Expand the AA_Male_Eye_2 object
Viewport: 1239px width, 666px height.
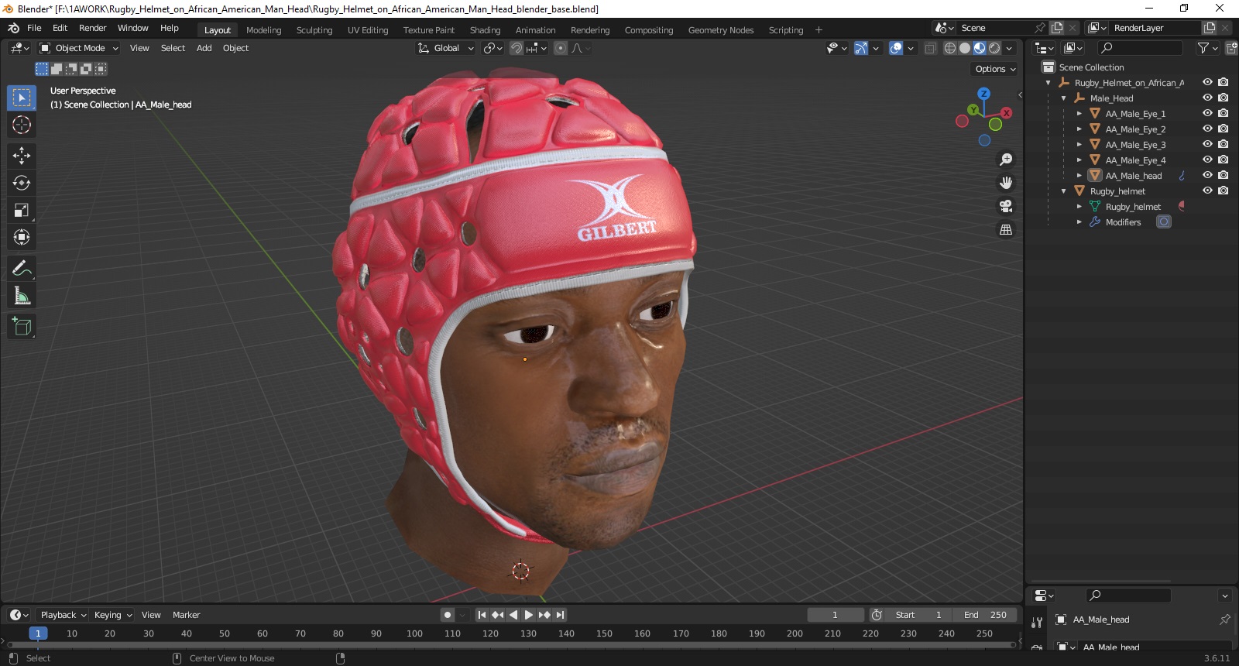point(1079,129)
